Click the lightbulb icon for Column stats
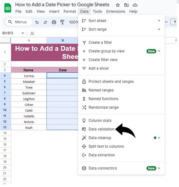Screen dimensions: 179x187 click(84, 121)
